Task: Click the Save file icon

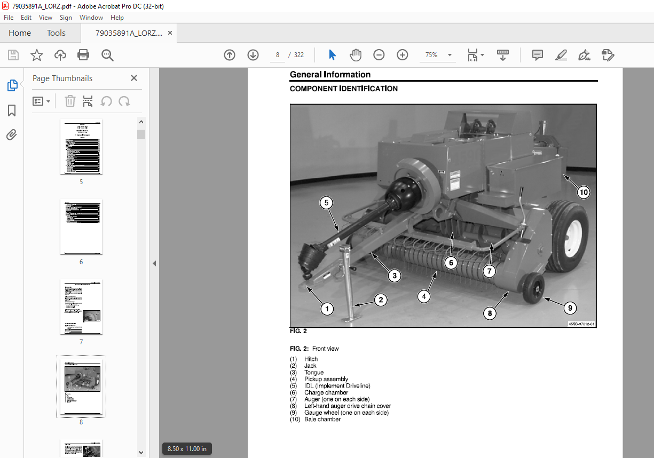Action: pos(13,55)
